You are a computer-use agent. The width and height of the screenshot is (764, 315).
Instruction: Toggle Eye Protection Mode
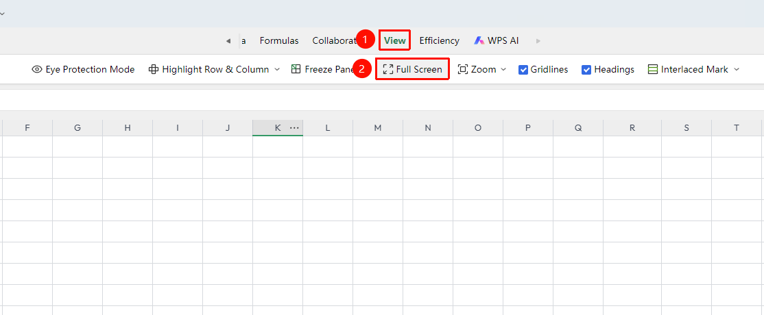(x=83, y=70)
